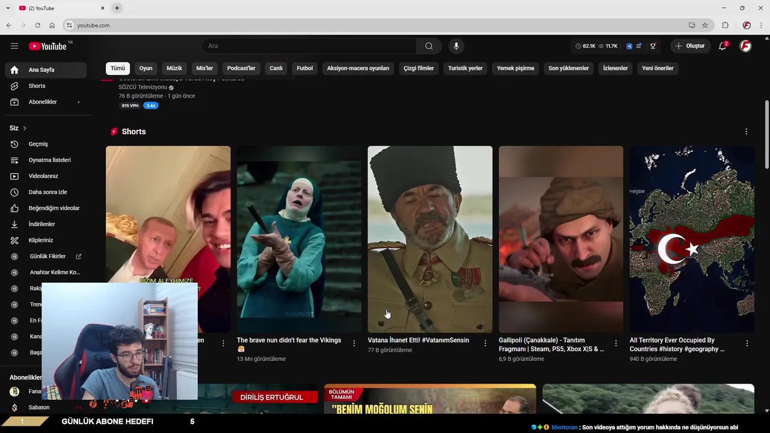Screen dimensions: 770x433
Task: Click the vidIQ blue logo icon
Action: pos(629,46)
